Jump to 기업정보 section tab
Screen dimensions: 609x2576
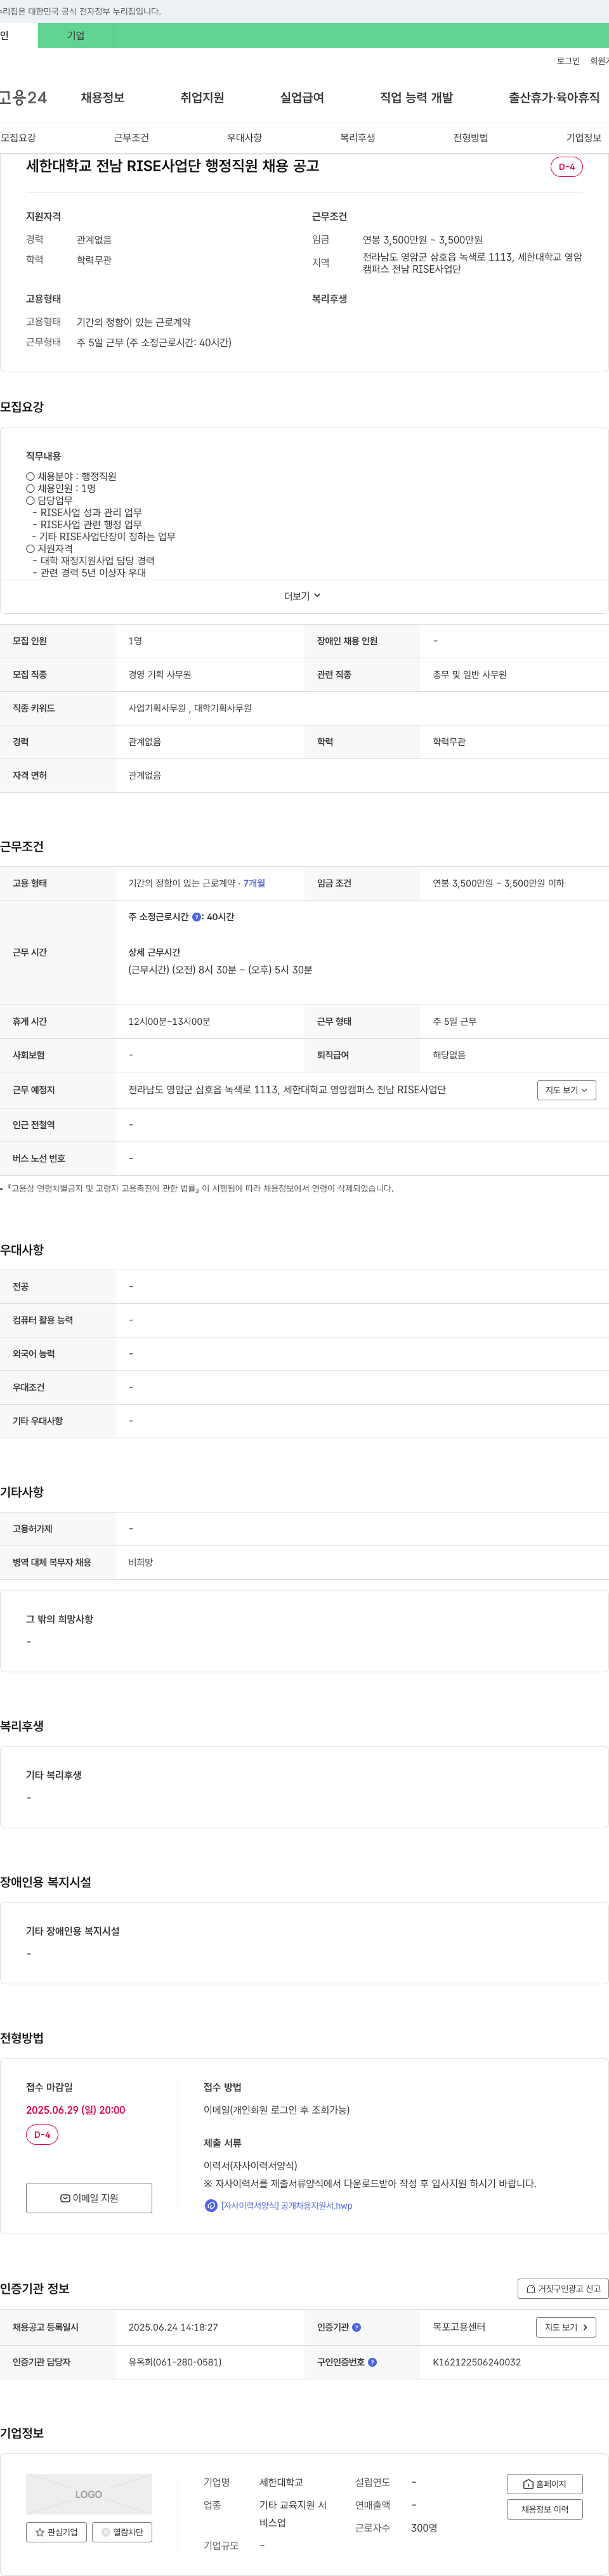(584, 138)
